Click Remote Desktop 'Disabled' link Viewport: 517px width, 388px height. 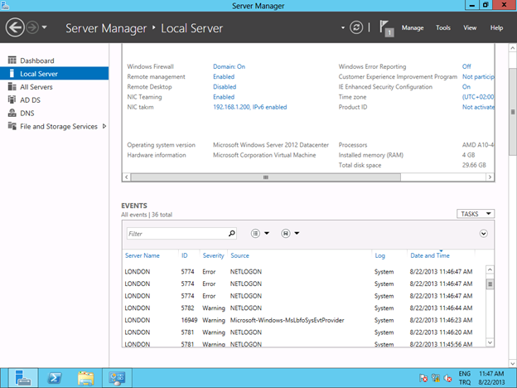[x=225, y=87]
